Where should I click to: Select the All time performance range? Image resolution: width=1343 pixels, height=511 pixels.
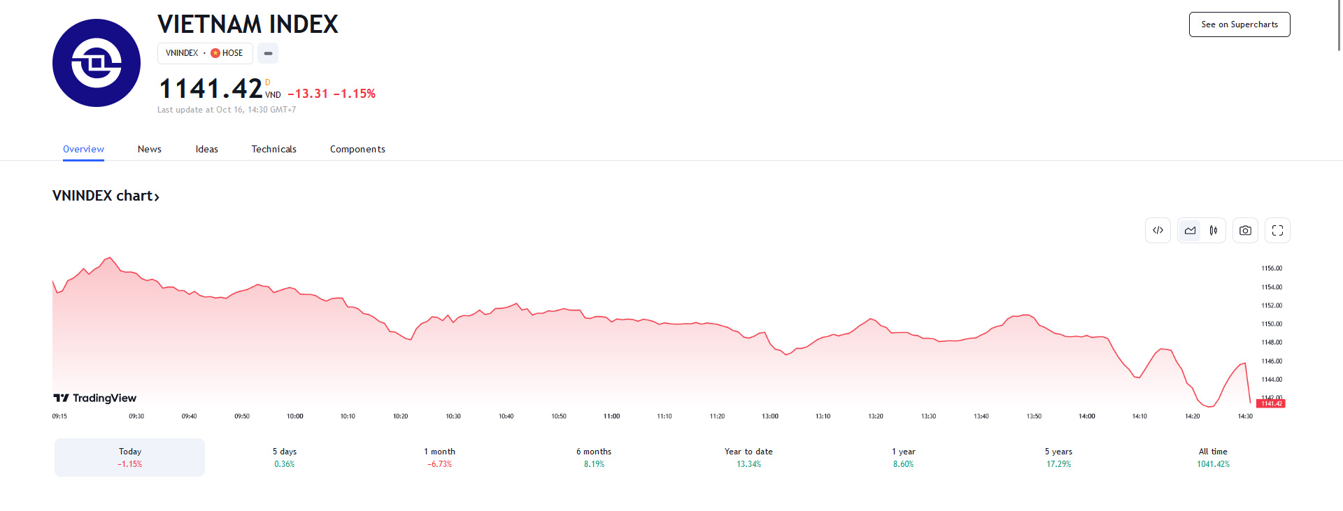pos(1213,457)
